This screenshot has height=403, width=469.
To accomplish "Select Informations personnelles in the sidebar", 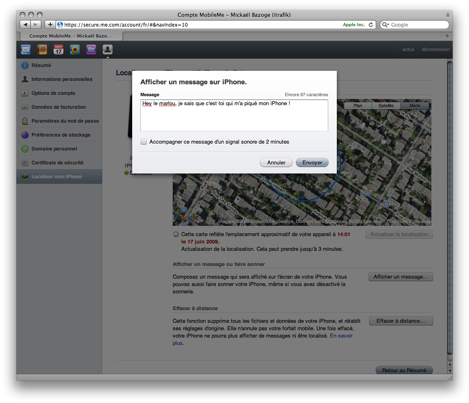I will coord(59,79).
